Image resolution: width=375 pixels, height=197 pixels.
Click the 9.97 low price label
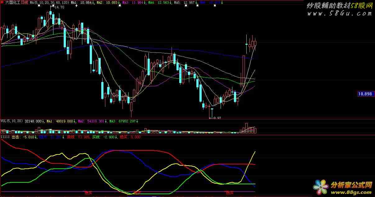tap(217, 118)
